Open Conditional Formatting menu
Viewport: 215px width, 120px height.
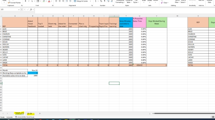pos(120,2)
